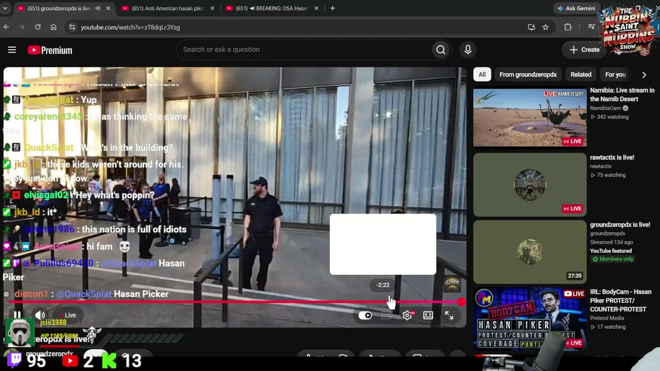Switch to BREAKING: DSA Hasan tab
Screen dimensions: 660x371
click(x=272, y=8)
